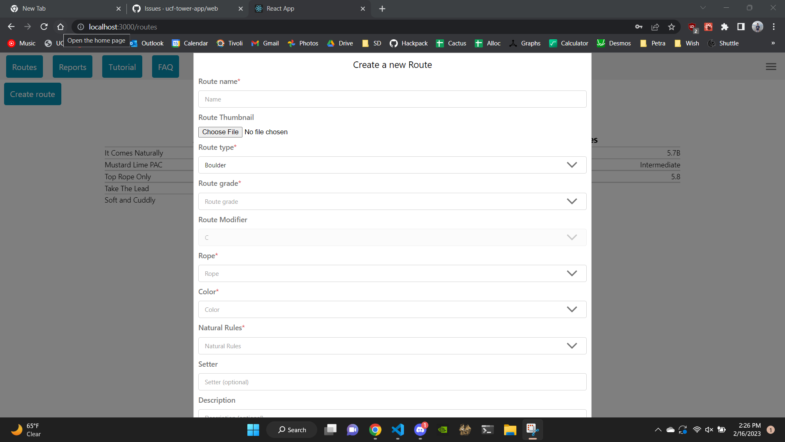Select the React App browser tab
Image resolution: width=785 pixels, height=442 pixels.
303,8
